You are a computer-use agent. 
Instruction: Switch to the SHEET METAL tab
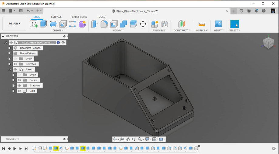79,17
